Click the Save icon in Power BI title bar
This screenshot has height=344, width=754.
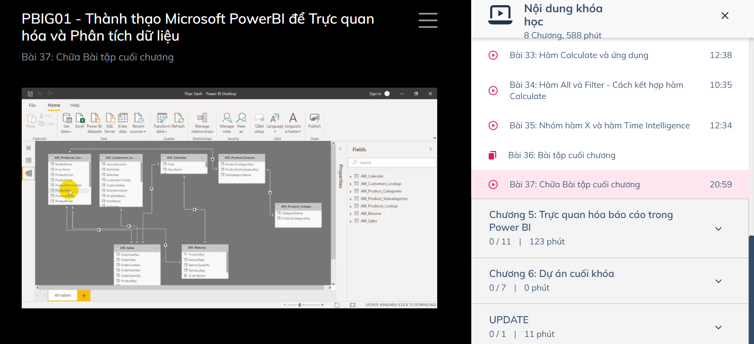point(30,94)
